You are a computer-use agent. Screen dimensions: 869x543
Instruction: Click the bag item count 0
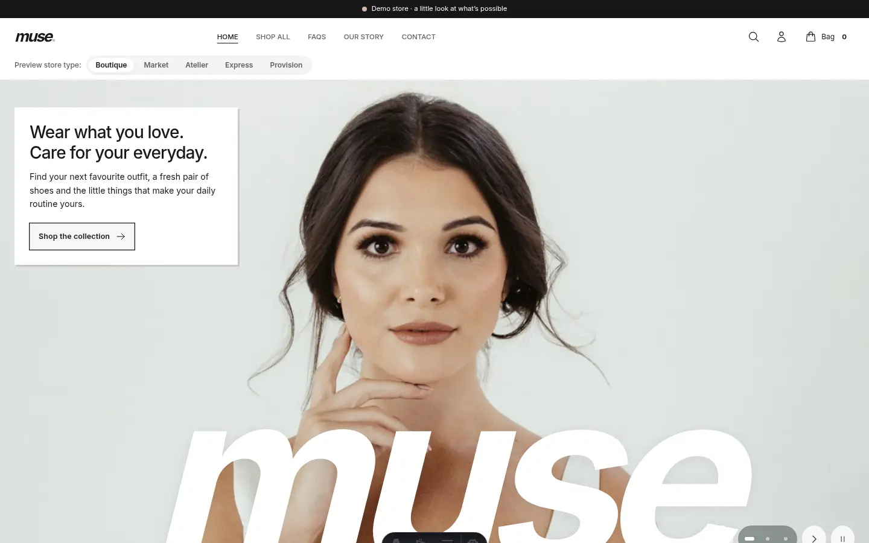coord(844,37)
